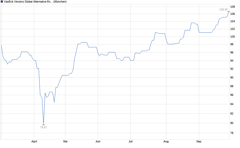Click the 100 value on y-axis
The image size is (240, 148).
pos(233,37)
